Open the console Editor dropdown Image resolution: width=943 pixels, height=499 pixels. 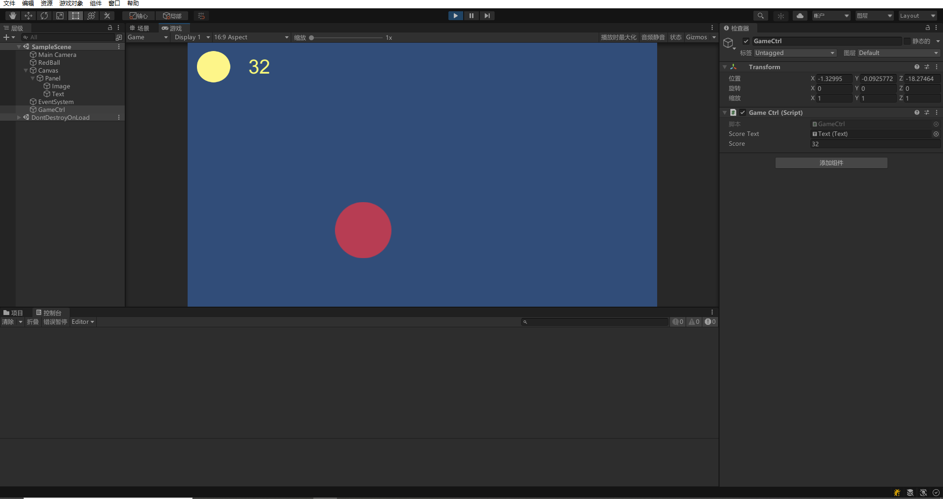[83, 322]
